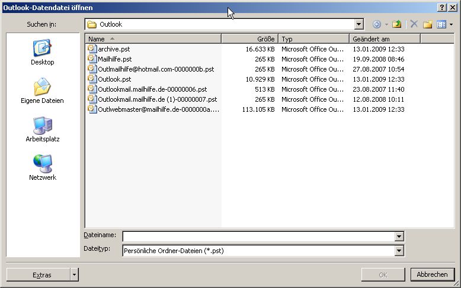Image resolution: width=461 pixels, height=288 pixels.
Task: Click the Extras button
Action: pyautogui.click(x=39, y=275)
